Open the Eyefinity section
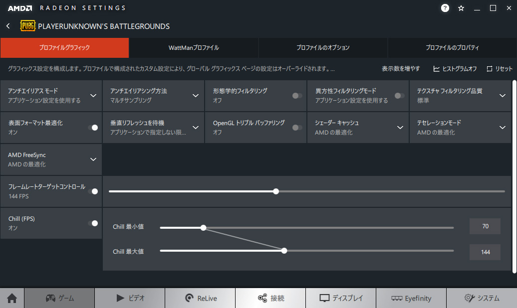 pos(411,298)
